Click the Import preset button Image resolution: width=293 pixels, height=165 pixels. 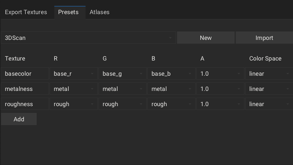click(264, 38)
